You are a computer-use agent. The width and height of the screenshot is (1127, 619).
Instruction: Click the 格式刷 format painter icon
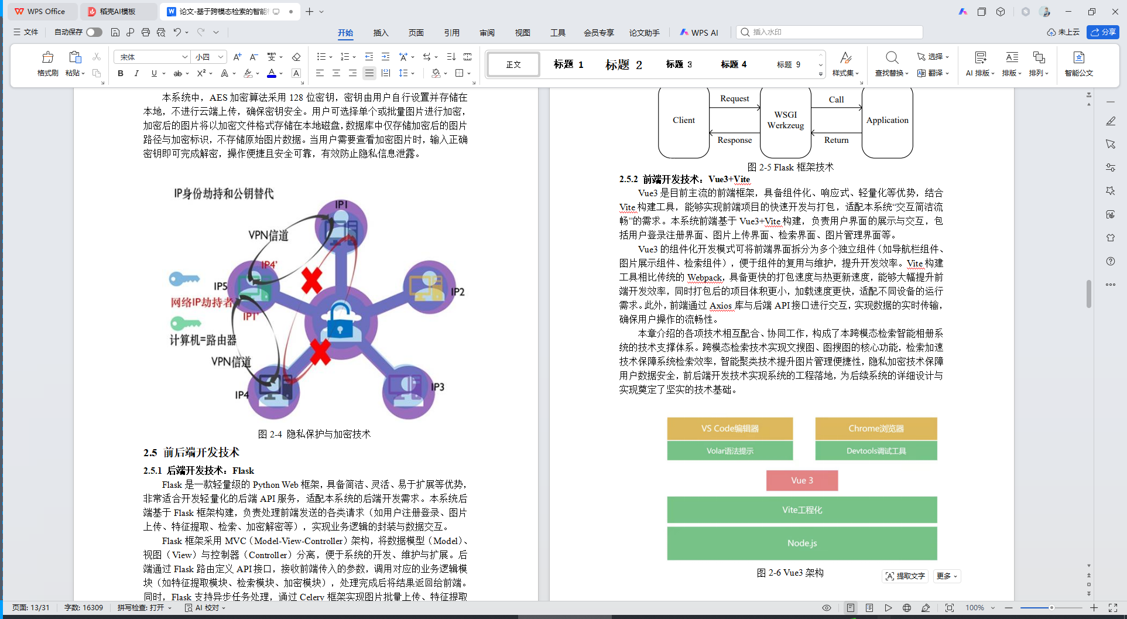click(x=47, y=57)
